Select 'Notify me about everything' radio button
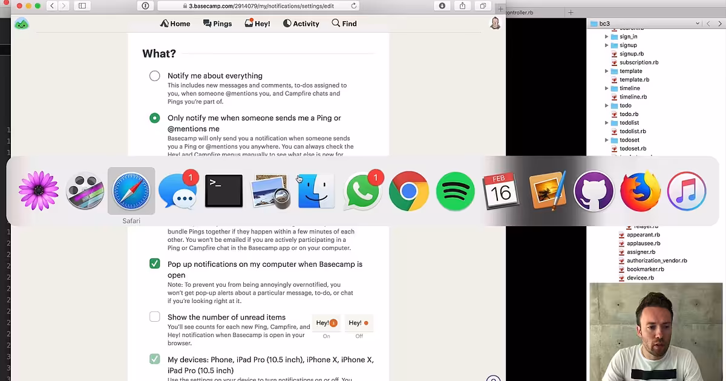 [x=155, y=76]
